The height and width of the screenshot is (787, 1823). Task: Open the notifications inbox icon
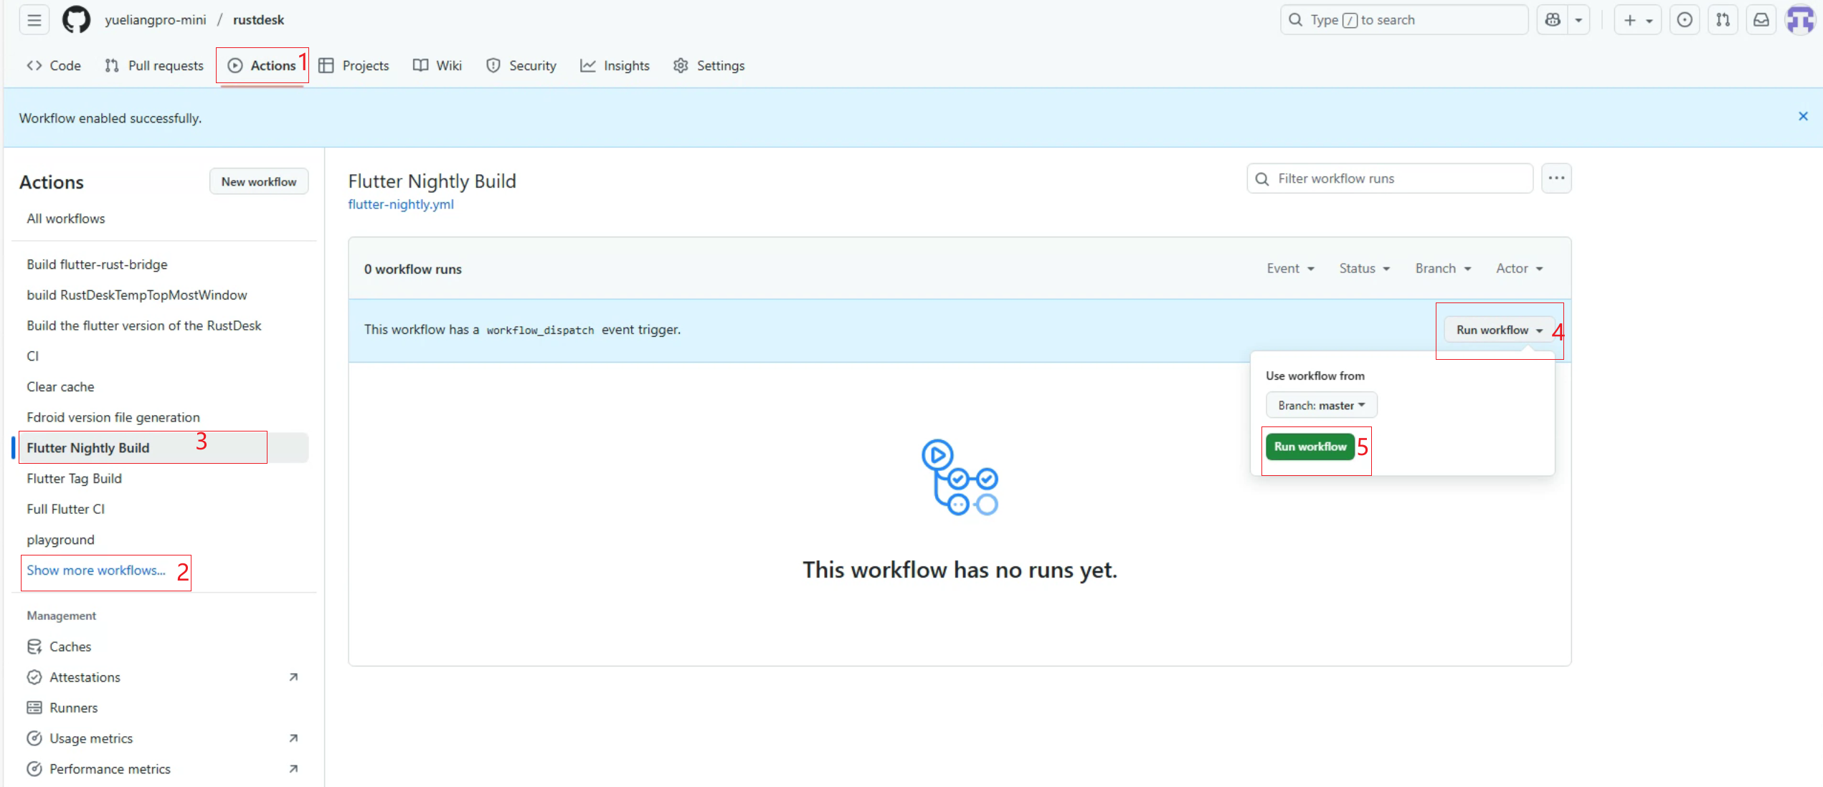tap(1761, 20)
